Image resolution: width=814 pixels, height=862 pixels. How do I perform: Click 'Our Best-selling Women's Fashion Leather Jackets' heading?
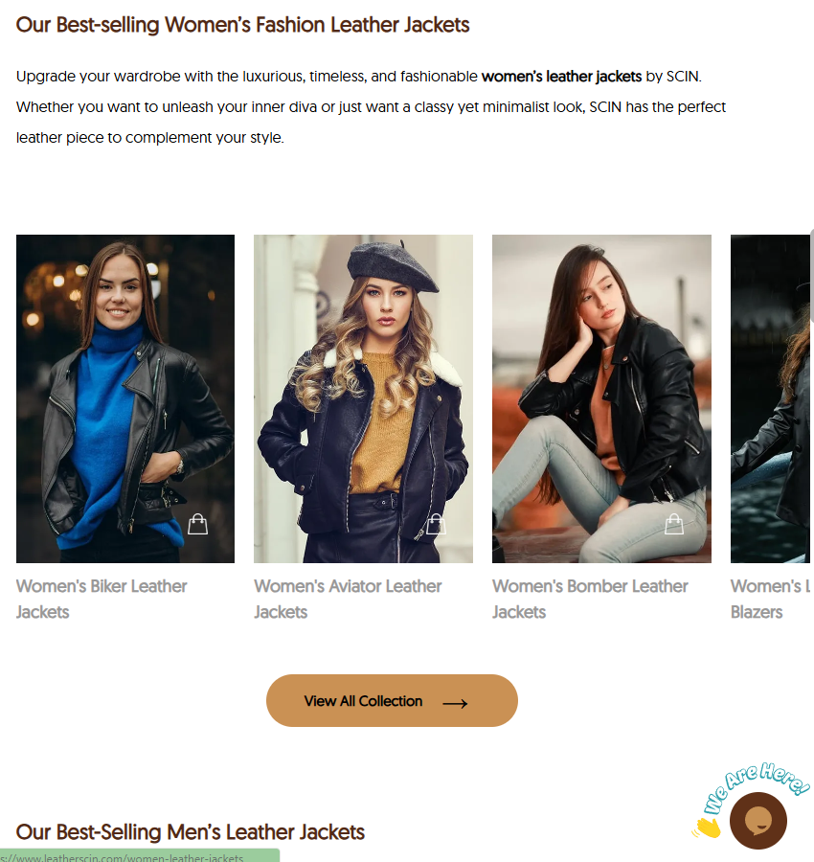[x=242, y=25]
